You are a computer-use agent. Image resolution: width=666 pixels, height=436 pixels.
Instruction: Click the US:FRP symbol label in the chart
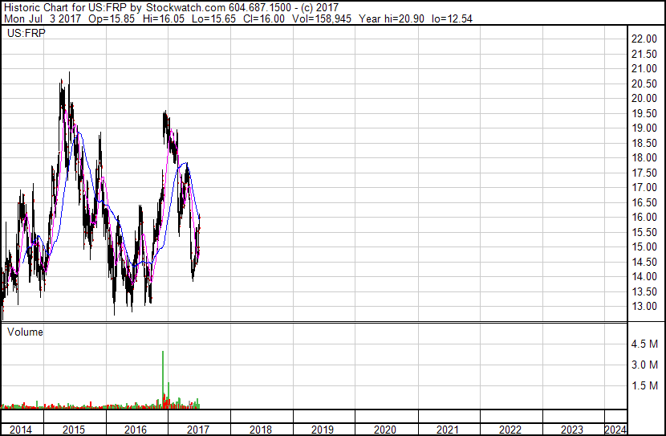(26, 33)
